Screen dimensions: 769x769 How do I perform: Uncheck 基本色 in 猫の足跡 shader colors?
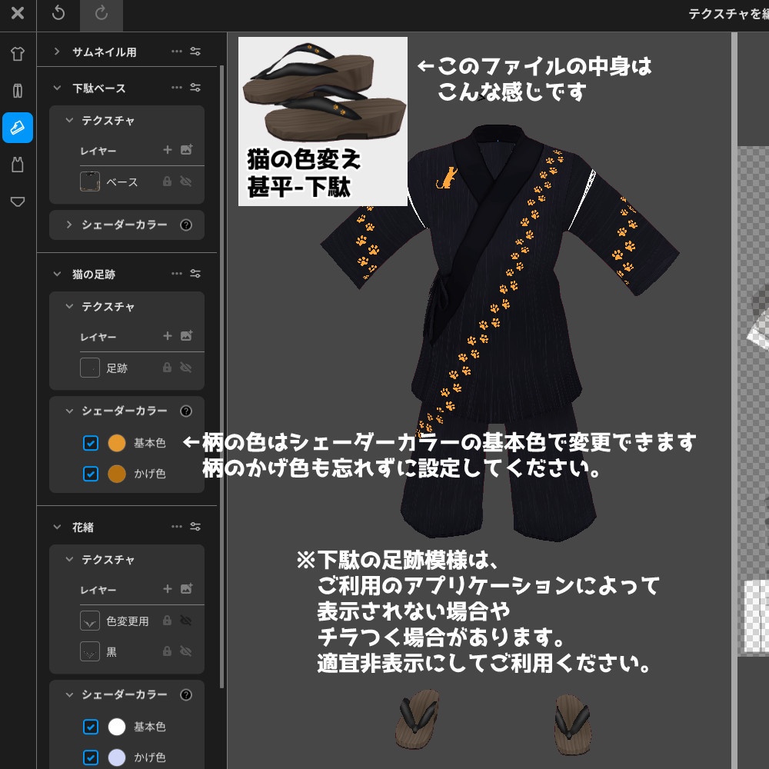[91, 442]
